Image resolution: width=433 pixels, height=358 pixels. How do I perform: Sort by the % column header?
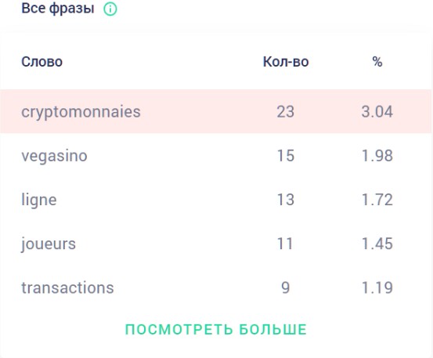tap(377, 62)
